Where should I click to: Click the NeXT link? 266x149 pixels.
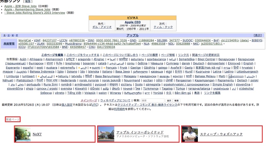[37, 134]
